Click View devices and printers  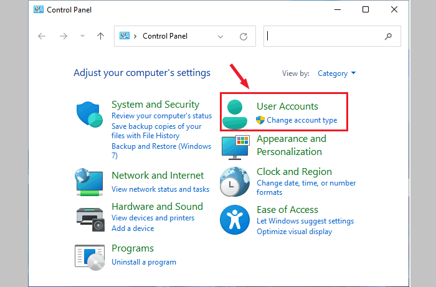(x=153, y=218)
